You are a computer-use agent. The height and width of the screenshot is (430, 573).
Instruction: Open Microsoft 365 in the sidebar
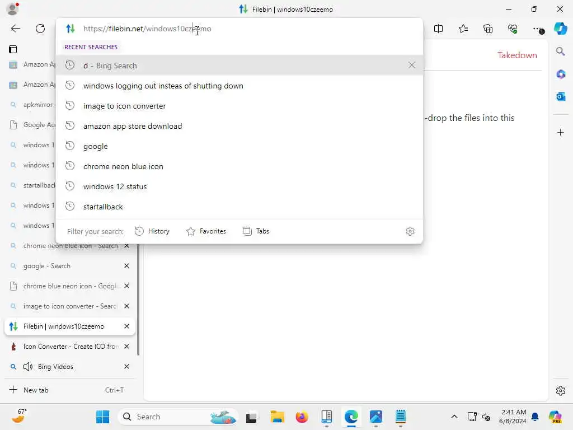coord(560,74)
